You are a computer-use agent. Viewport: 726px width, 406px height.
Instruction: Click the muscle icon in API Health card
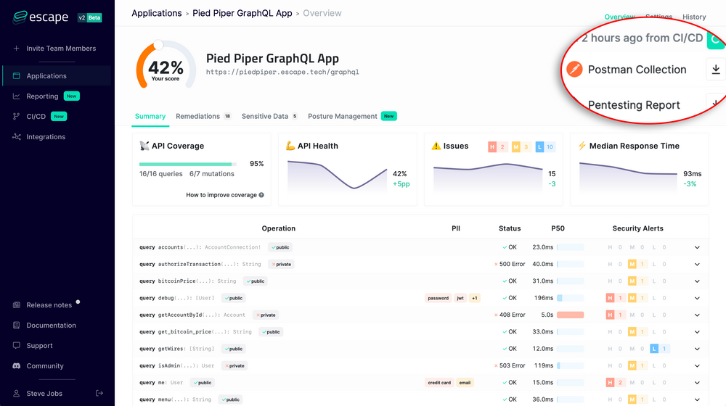click(x=290, y=146)
